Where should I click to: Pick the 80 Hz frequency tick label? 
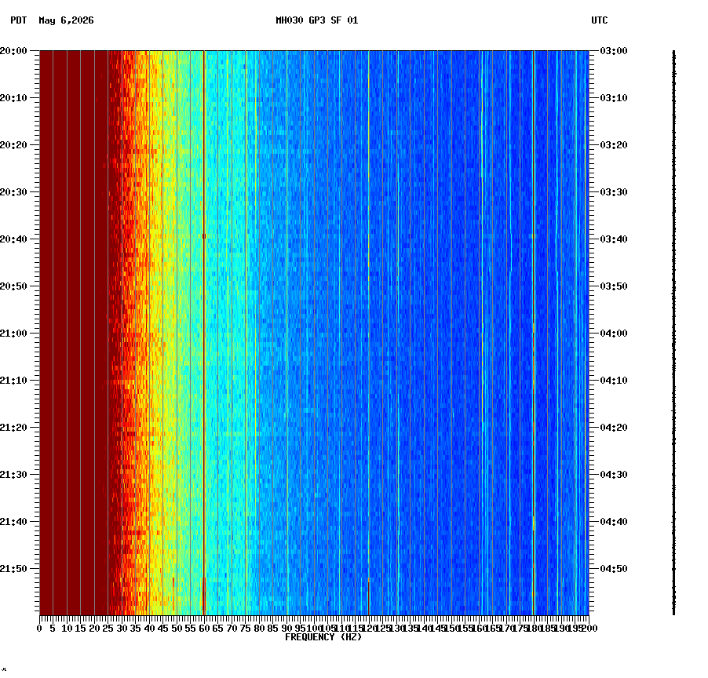coord(259,629)
